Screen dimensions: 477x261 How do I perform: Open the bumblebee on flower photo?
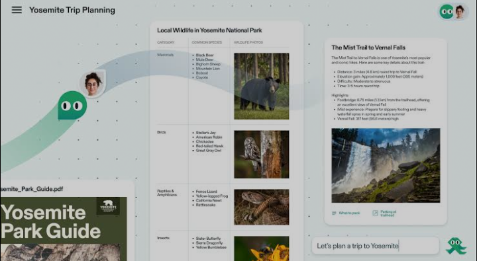point(261,248)
